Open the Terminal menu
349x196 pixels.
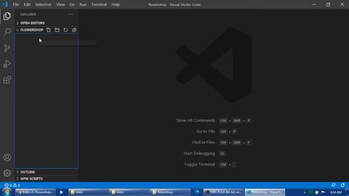pos(99,4)
